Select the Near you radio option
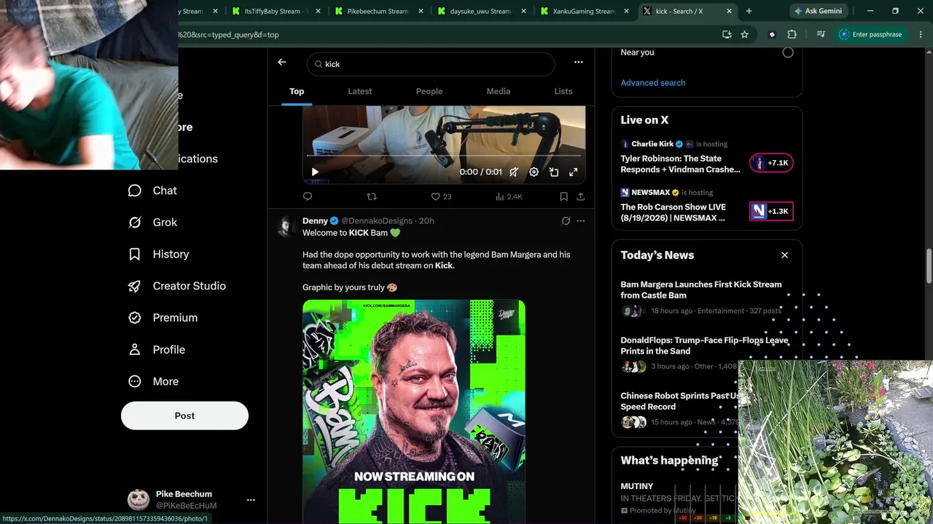 click(x=788, y=52)
